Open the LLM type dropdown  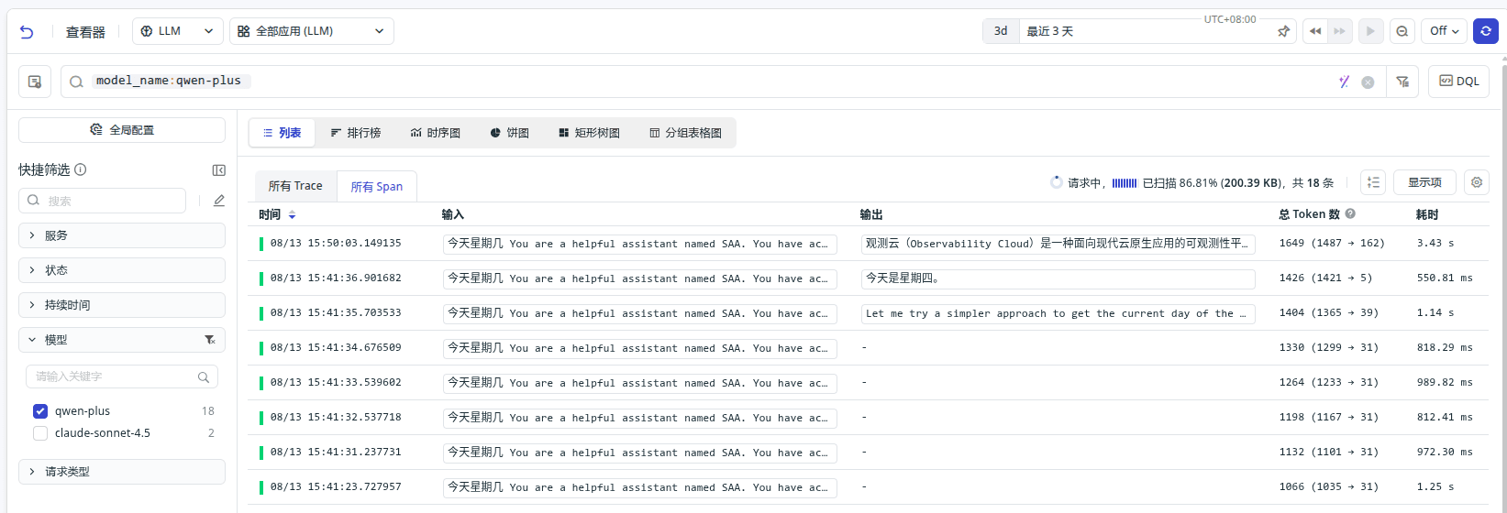[178, 31]
